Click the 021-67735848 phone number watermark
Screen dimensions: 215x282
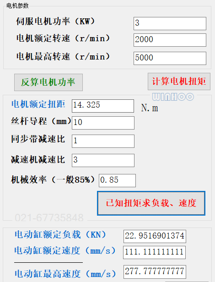[x=49, y=217]
